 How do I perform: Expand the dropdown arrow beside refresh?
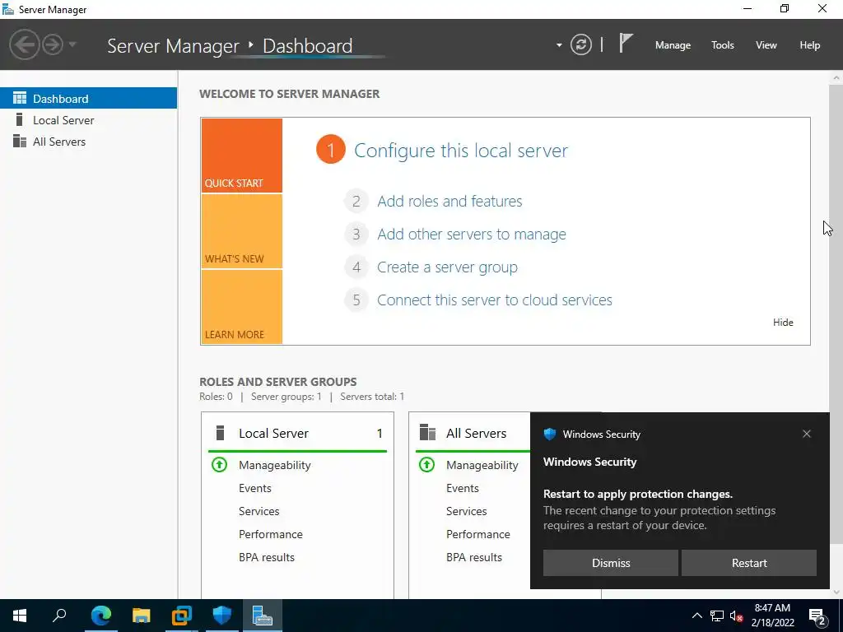(x=559, y=45)
